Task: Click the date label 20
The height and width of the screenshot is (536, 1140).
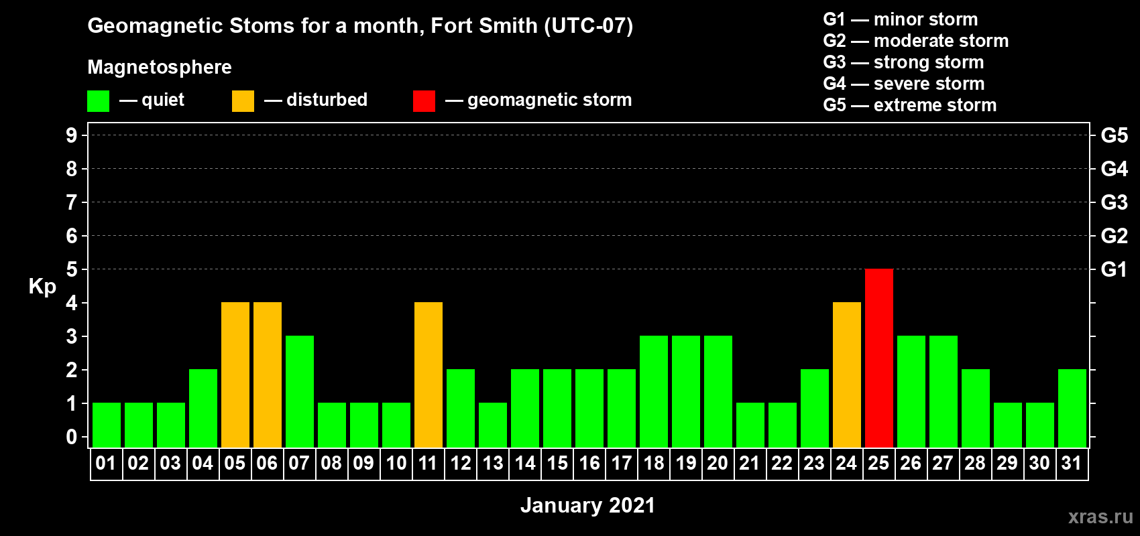Action: click(718, 463)
